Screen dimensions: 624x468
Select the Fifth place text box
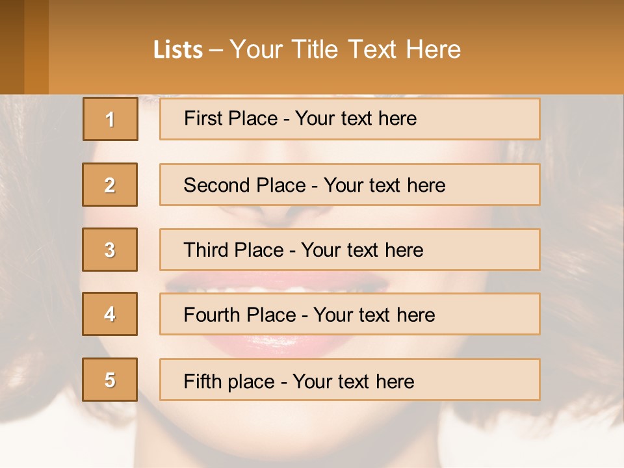pyautogui.click(x=350, y=380)
